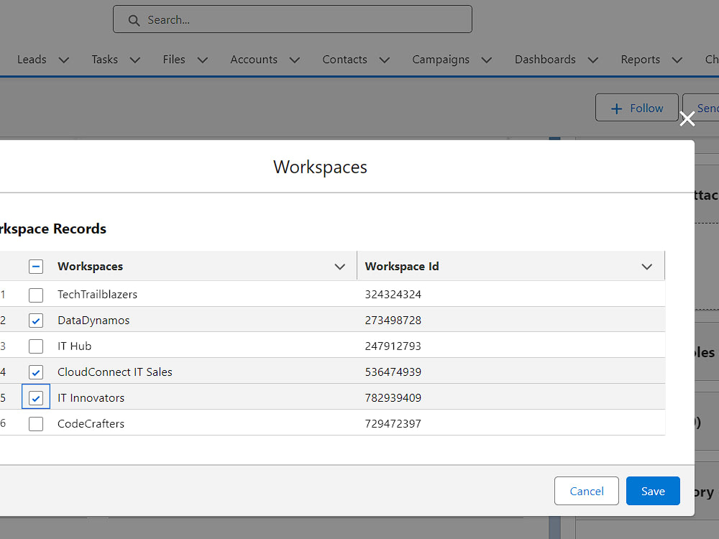719x539 pixels.
Task: Click the Tasks navigation chevron icon
Action: [x=136, y=60]
